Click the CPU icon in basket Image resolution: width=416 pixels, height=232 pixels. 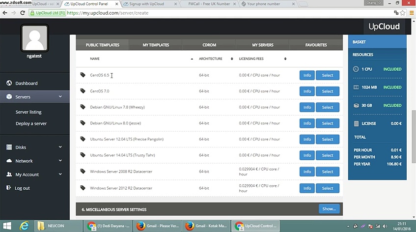(356, 69)
